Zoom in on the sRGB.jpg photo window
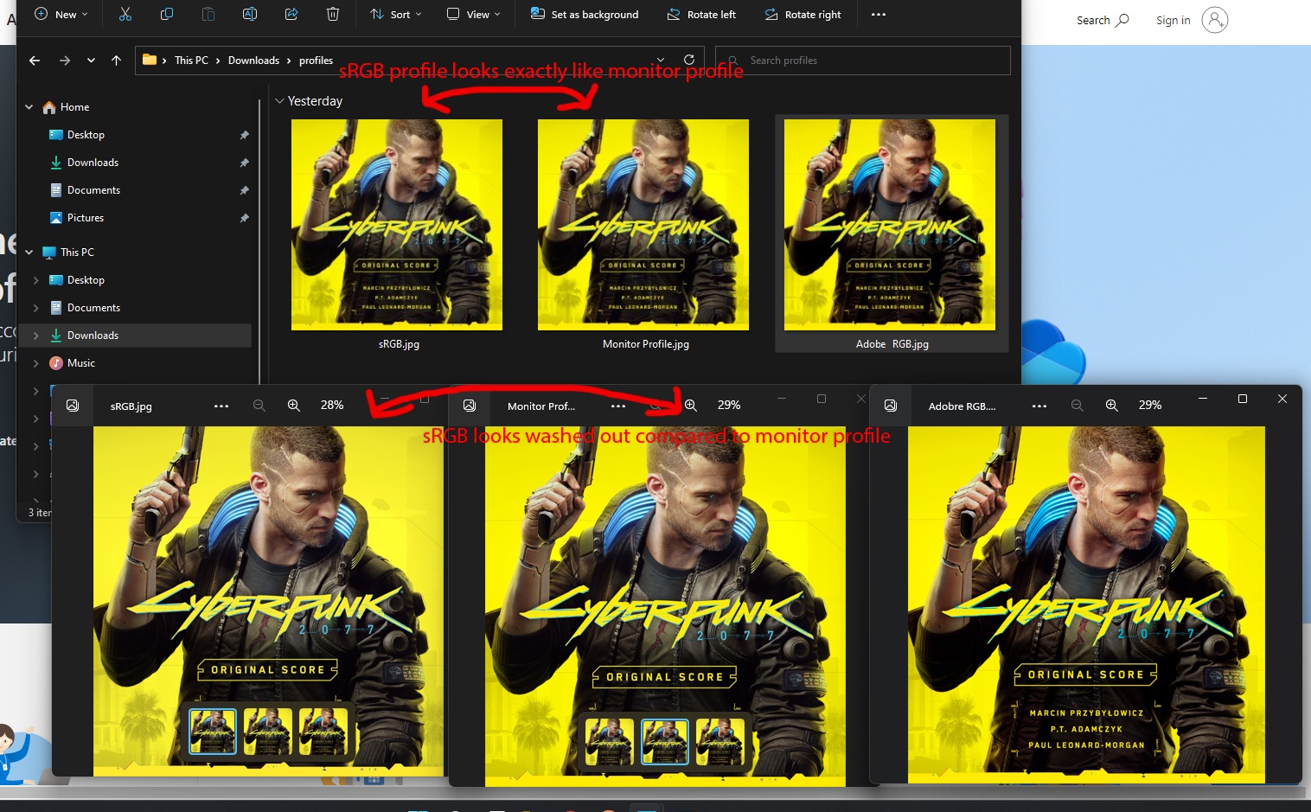 [294, 406]
